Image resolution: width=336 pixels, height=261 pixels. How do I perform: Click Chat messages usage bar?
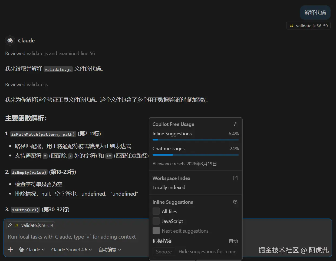click(196, 155)
